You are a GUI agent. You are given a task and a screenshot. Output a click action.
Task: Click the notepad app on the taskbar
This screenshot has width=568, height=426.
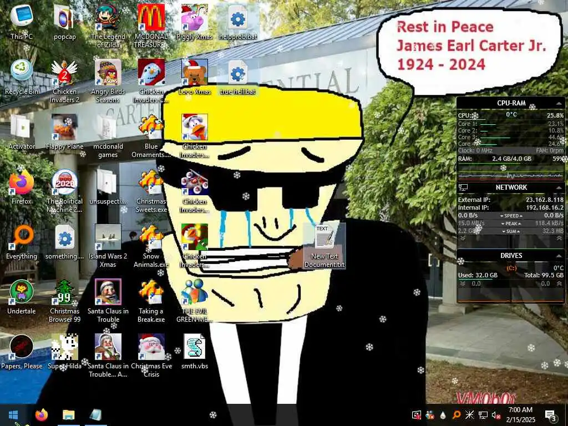pos(95,415)
